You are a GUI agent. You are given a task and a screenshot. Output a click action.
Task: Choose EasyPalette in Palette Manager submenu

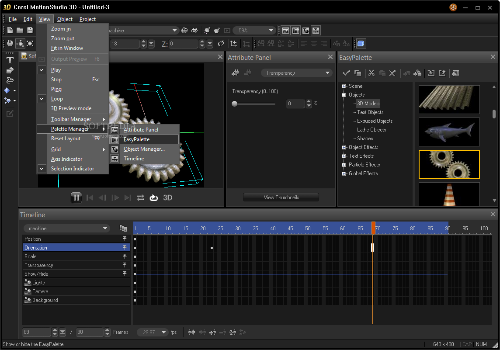tap(145, 139)
